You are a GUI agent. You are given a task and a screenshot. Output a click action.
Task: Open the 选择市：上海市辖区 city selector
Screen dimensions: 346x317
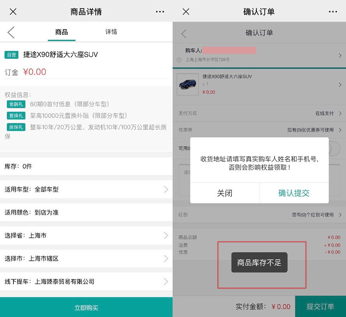86,258
